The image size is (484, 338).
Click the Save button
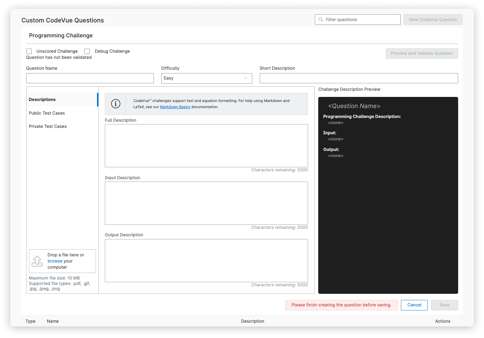444,305
